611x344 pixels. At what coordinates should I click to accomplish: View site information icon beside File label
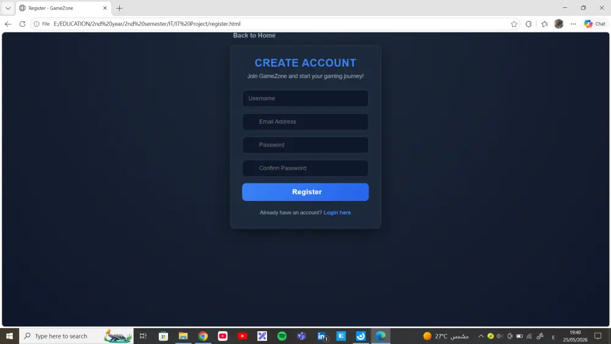[x=37, y=24]
